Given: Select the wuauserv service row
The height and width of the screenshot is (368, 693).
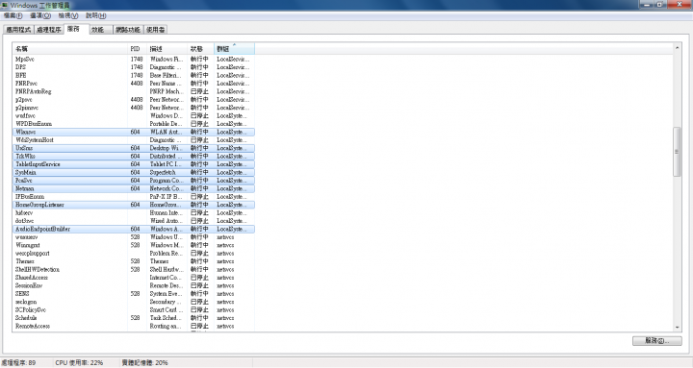Looking at the screenshot, I should click(x=134, y=237).
